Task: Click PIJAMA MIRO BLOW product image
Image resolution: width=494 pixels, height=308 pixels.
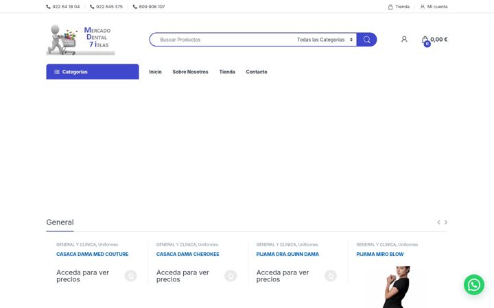Action: click(x=397, y=287)
